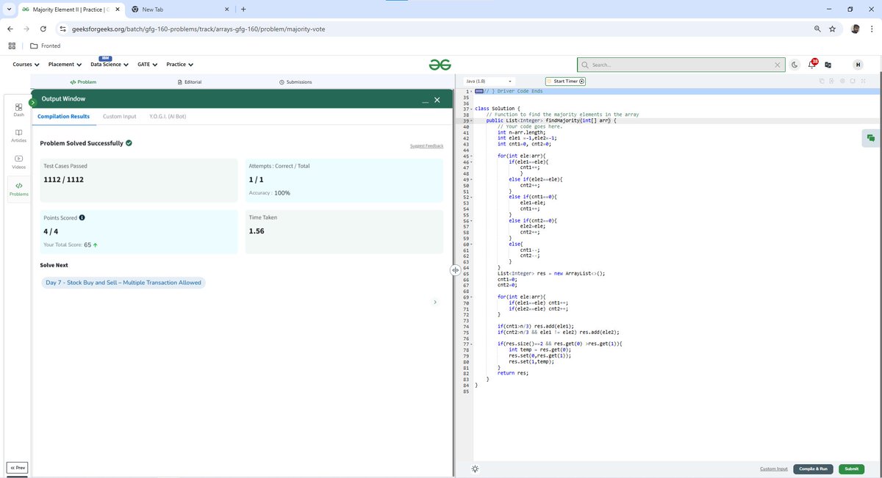Close the Output Window

click(x=437, y=99)
